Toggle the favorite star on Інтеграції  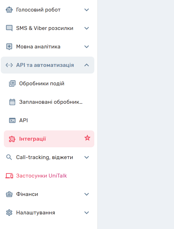(87, 138)
